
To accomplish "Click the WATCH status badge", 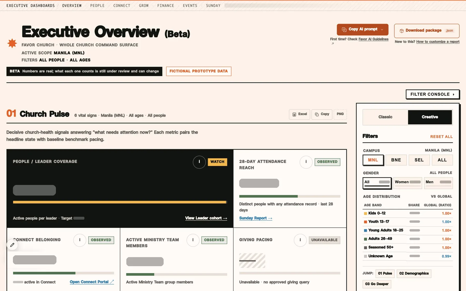I will [217, 162].
